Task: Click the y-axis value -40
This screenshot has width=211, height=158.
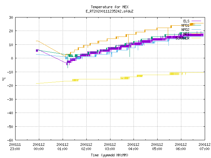Action: click(x=10, y=113)
